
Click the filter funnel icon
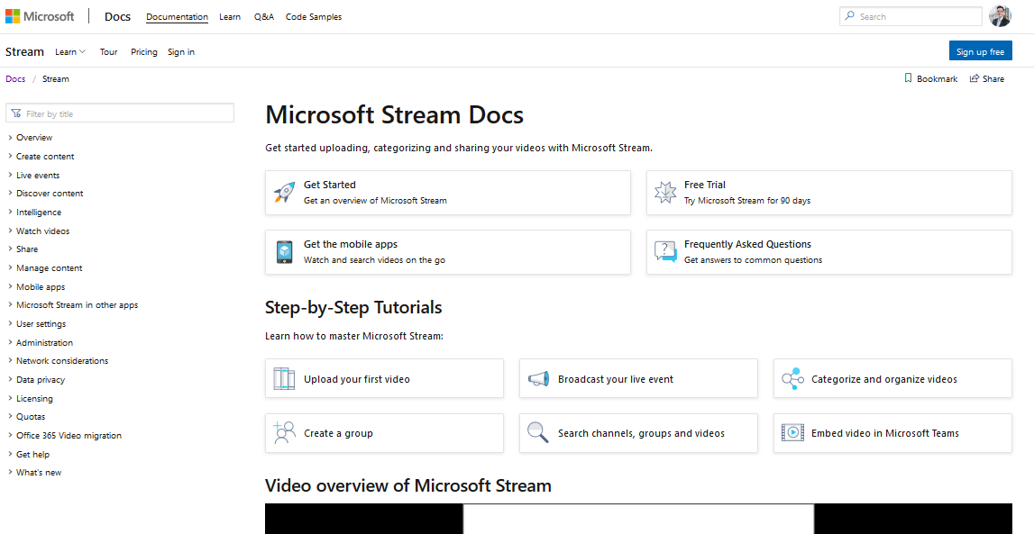(16, 113)
